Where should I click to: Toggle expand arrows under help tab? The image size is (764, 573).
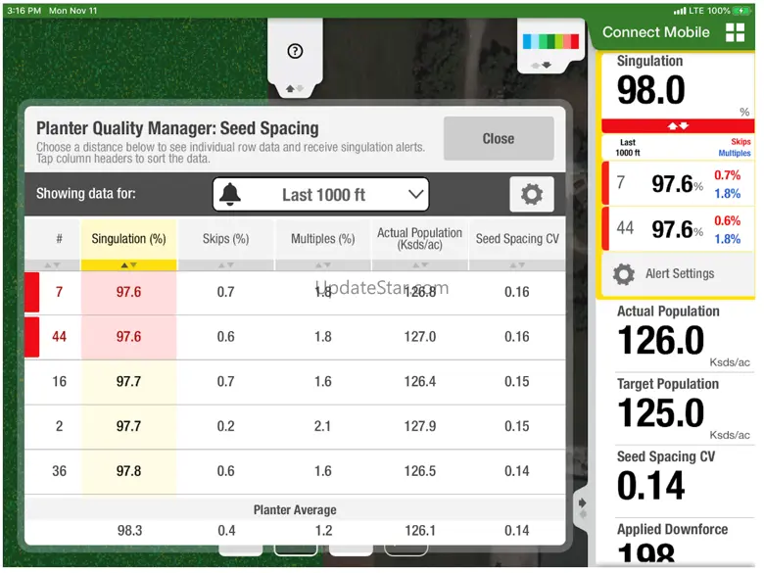pyautogui.click(x=294, y=89)
